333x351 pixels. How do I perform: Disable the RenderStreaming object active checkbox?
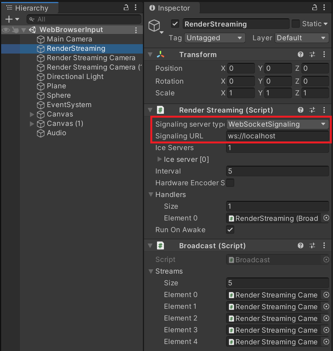click(175, 24)
